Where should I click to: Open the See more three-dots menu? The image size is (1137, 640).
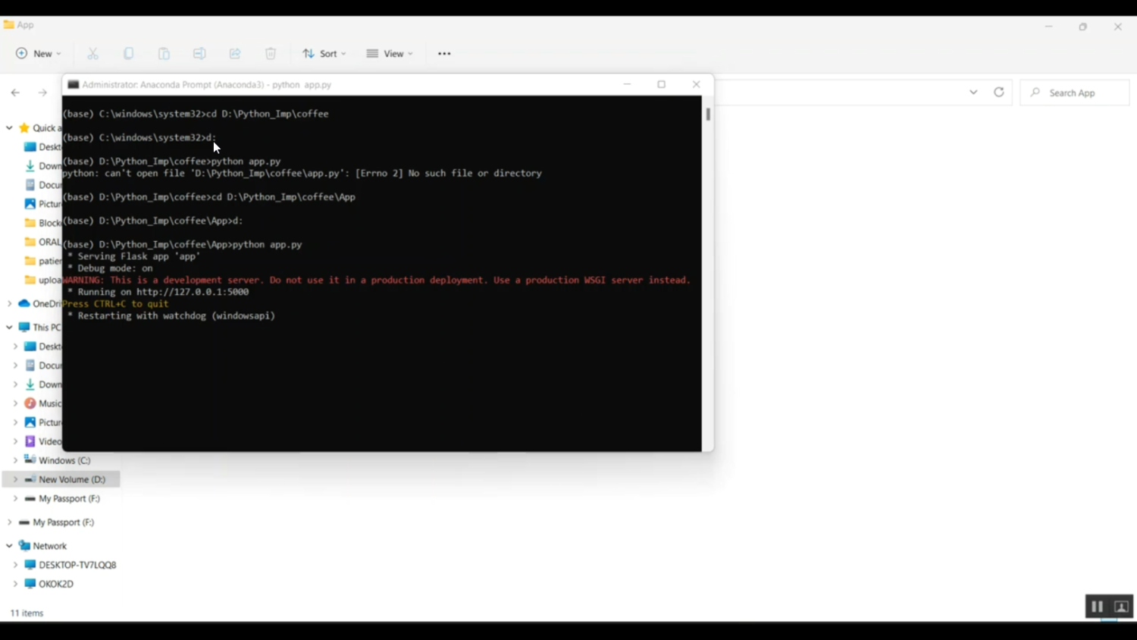coord(444,54)
